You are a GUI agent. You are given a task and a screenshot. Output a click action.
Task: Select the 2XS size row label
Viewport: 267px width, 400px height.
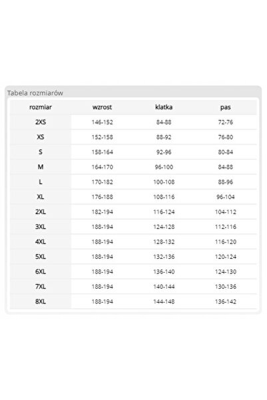[41, 122]
